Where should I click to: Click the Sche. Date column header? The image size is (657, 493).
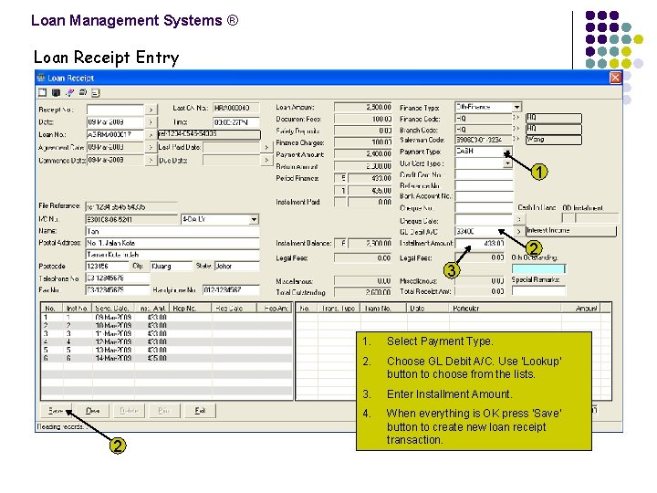[113, 309]
